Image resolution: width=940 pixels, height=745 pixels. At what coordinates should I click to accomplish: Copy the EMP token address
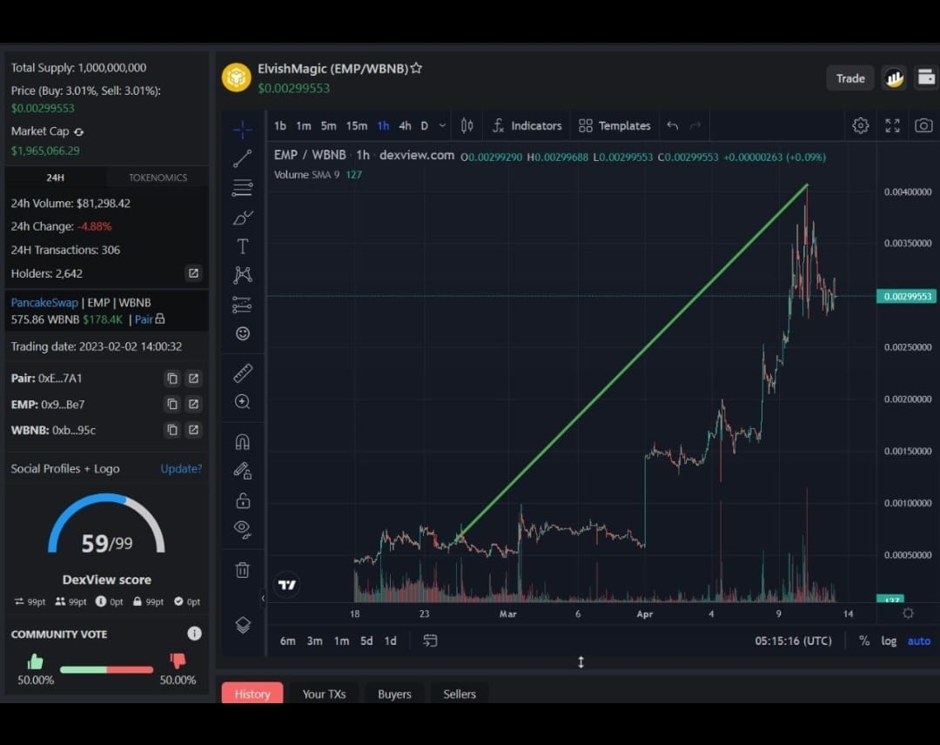(172, 404)
